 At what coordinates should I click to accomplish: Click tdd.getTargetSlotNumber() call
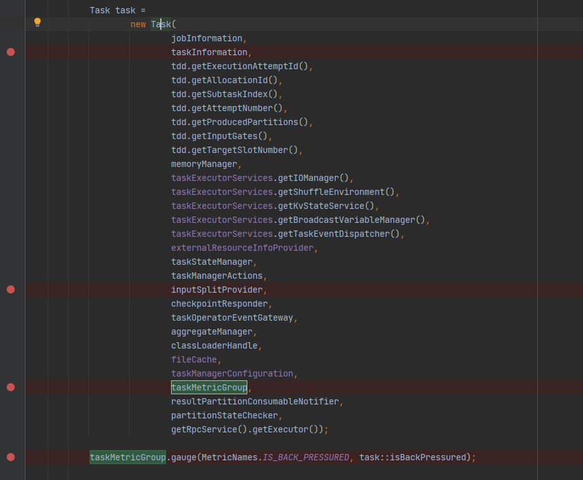point(235,150)
